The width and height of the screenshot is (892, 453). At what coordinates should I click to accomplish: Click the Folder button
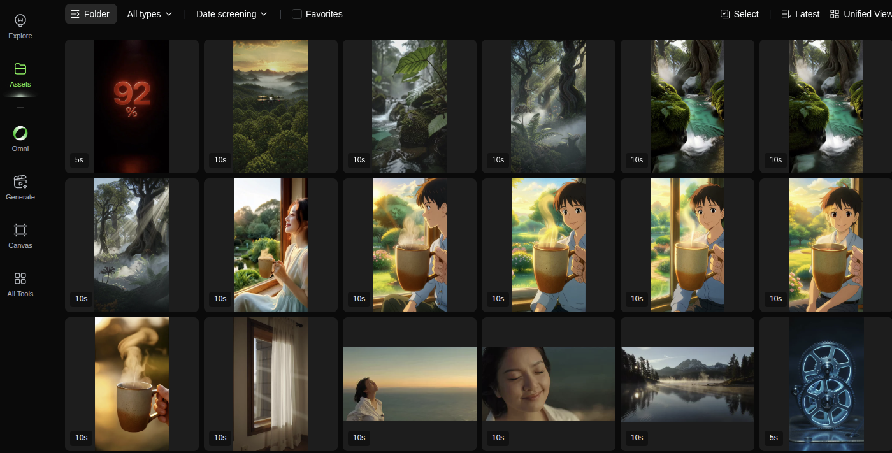point(90,14)
